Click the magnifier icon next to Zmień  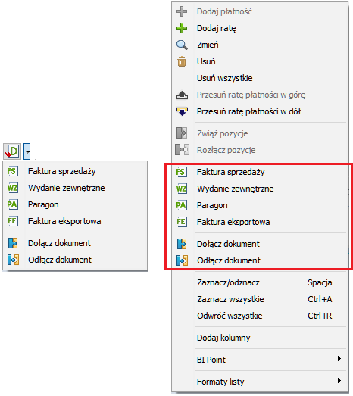click(182, 45)
